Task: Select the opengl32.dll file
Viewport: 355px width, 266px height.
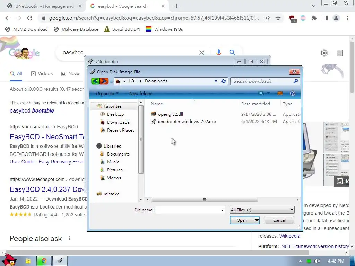Action: [171, 114]
